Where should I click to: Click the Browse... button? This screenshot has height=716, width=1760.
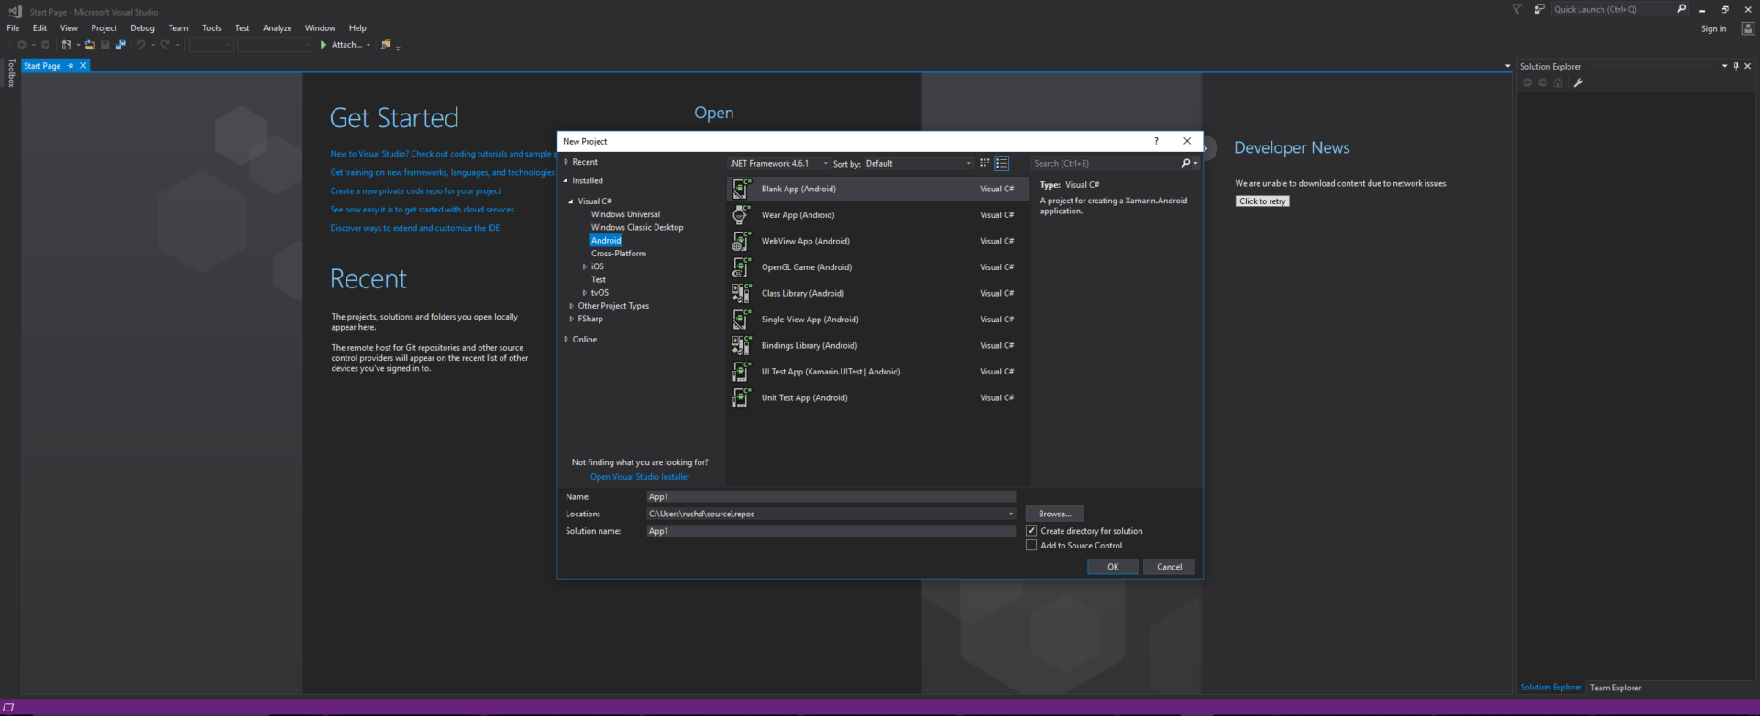pyautogui.click(x=1054, y=515)
